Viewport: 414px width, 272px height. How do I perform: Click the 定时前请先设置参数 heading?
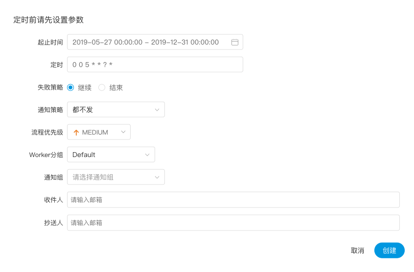click(x=48, y=20)
